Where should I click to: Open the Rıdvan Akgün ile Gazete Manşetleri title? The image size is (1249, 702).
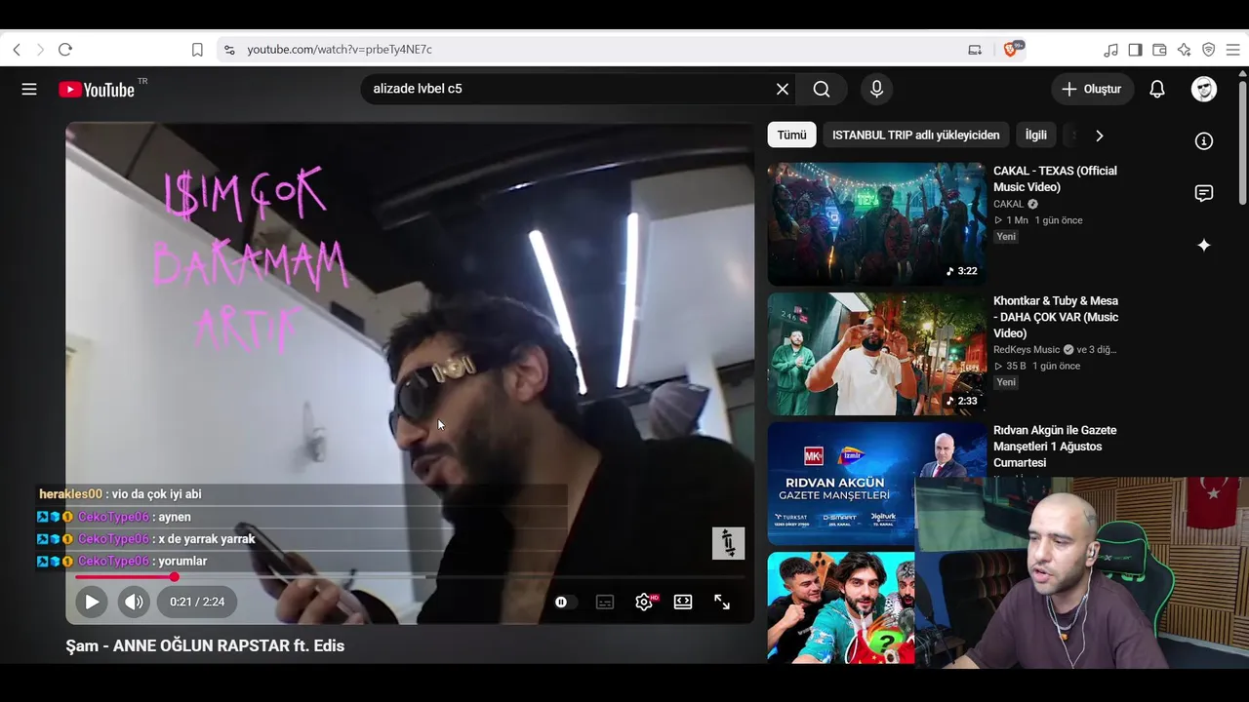coord(1055,447)
